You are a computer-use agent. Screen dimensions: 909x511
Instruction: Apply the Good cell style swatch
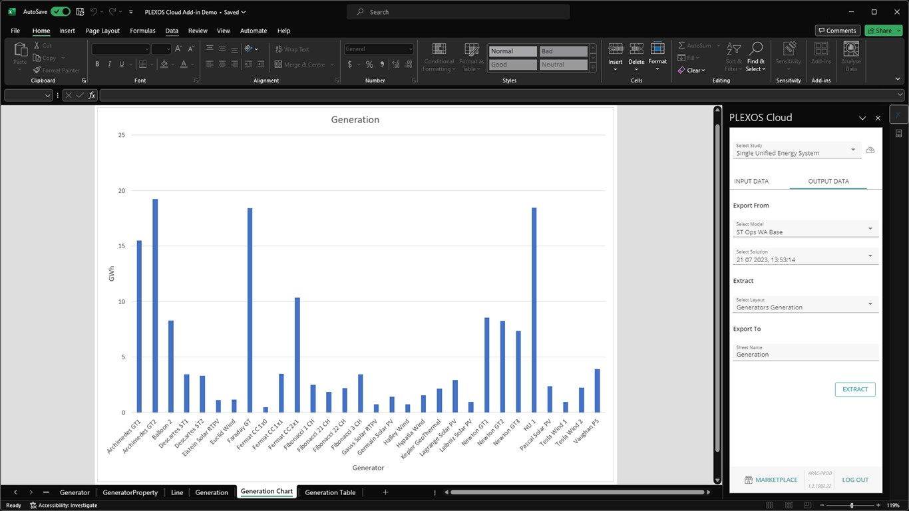click(x=512, y=65)
